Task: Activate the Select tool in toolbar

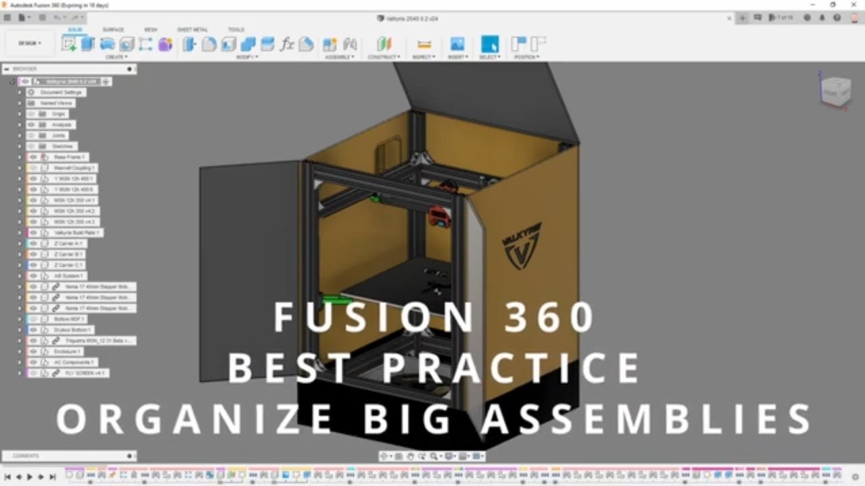Action: [x=489, y=44]
